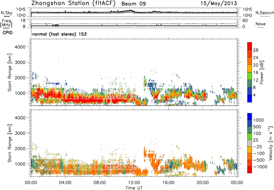The height and width of the screenshot is (190, 274).
Task: Select the '4' label on Power scale
Action: (254, 95)
